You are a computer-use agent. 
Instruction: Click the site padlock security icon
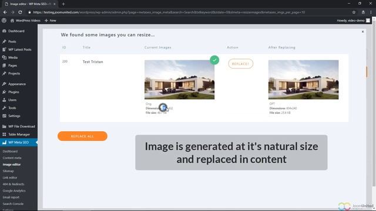[29, 12]
